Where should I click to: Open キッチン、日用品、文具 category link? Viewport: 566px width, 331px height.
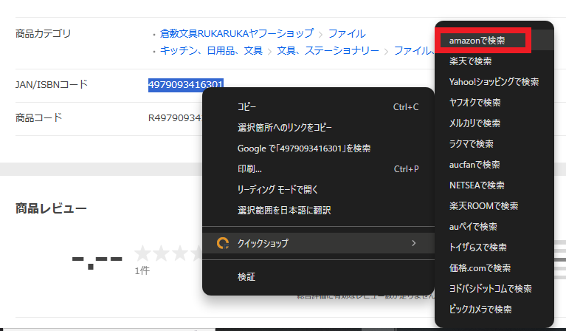point(211,50)
